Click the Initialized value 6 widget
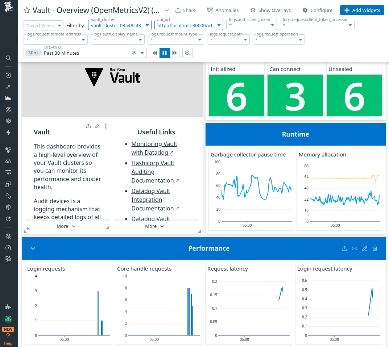The height and width of the screenshot is (347, 389). (x=236, y=95)
